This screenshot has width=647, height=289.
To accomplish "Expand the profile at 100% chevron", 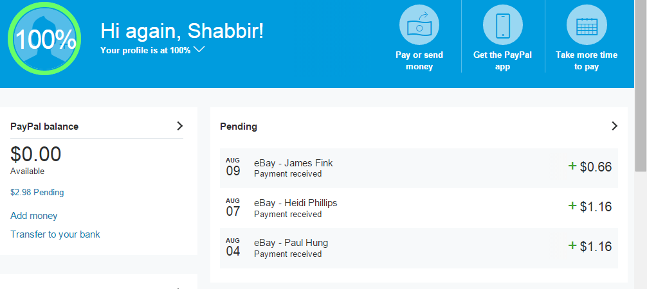I will pyautogui.click(x=199, y=49).
